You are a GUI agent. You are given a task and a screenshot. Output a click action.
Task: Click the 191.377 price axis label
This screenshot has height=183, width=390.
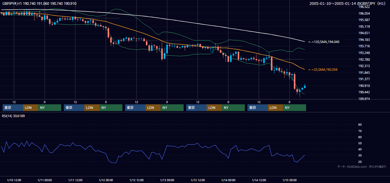click(364, 79)
